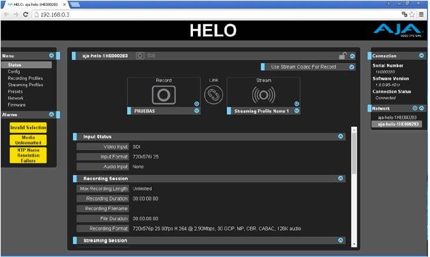430x257 pixels.
Task: Click the Video Input value SDI
Action: click(x=136, y=147)
